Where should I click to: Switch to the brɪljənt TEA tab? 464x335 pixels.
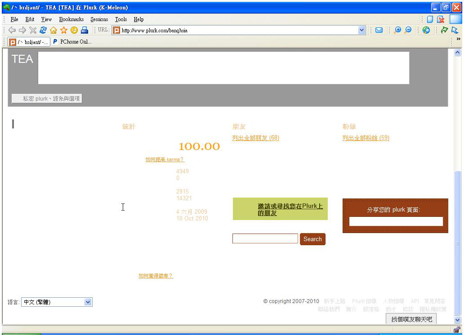tap(29, 42)
